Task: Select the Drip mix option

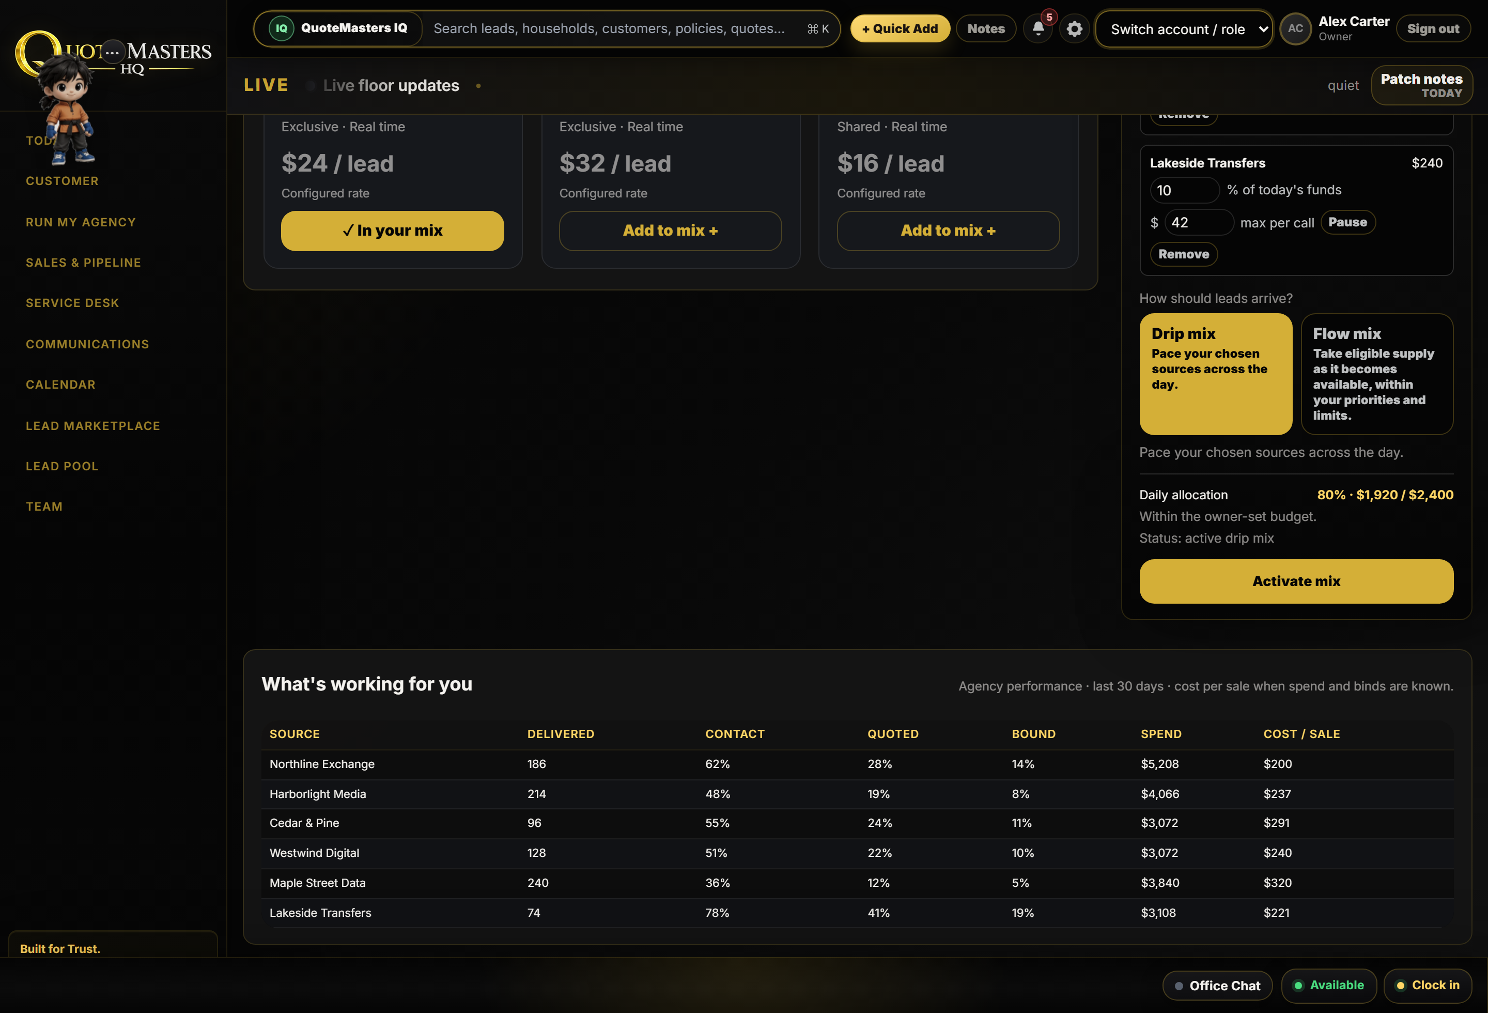Action: coord(1215,374)
